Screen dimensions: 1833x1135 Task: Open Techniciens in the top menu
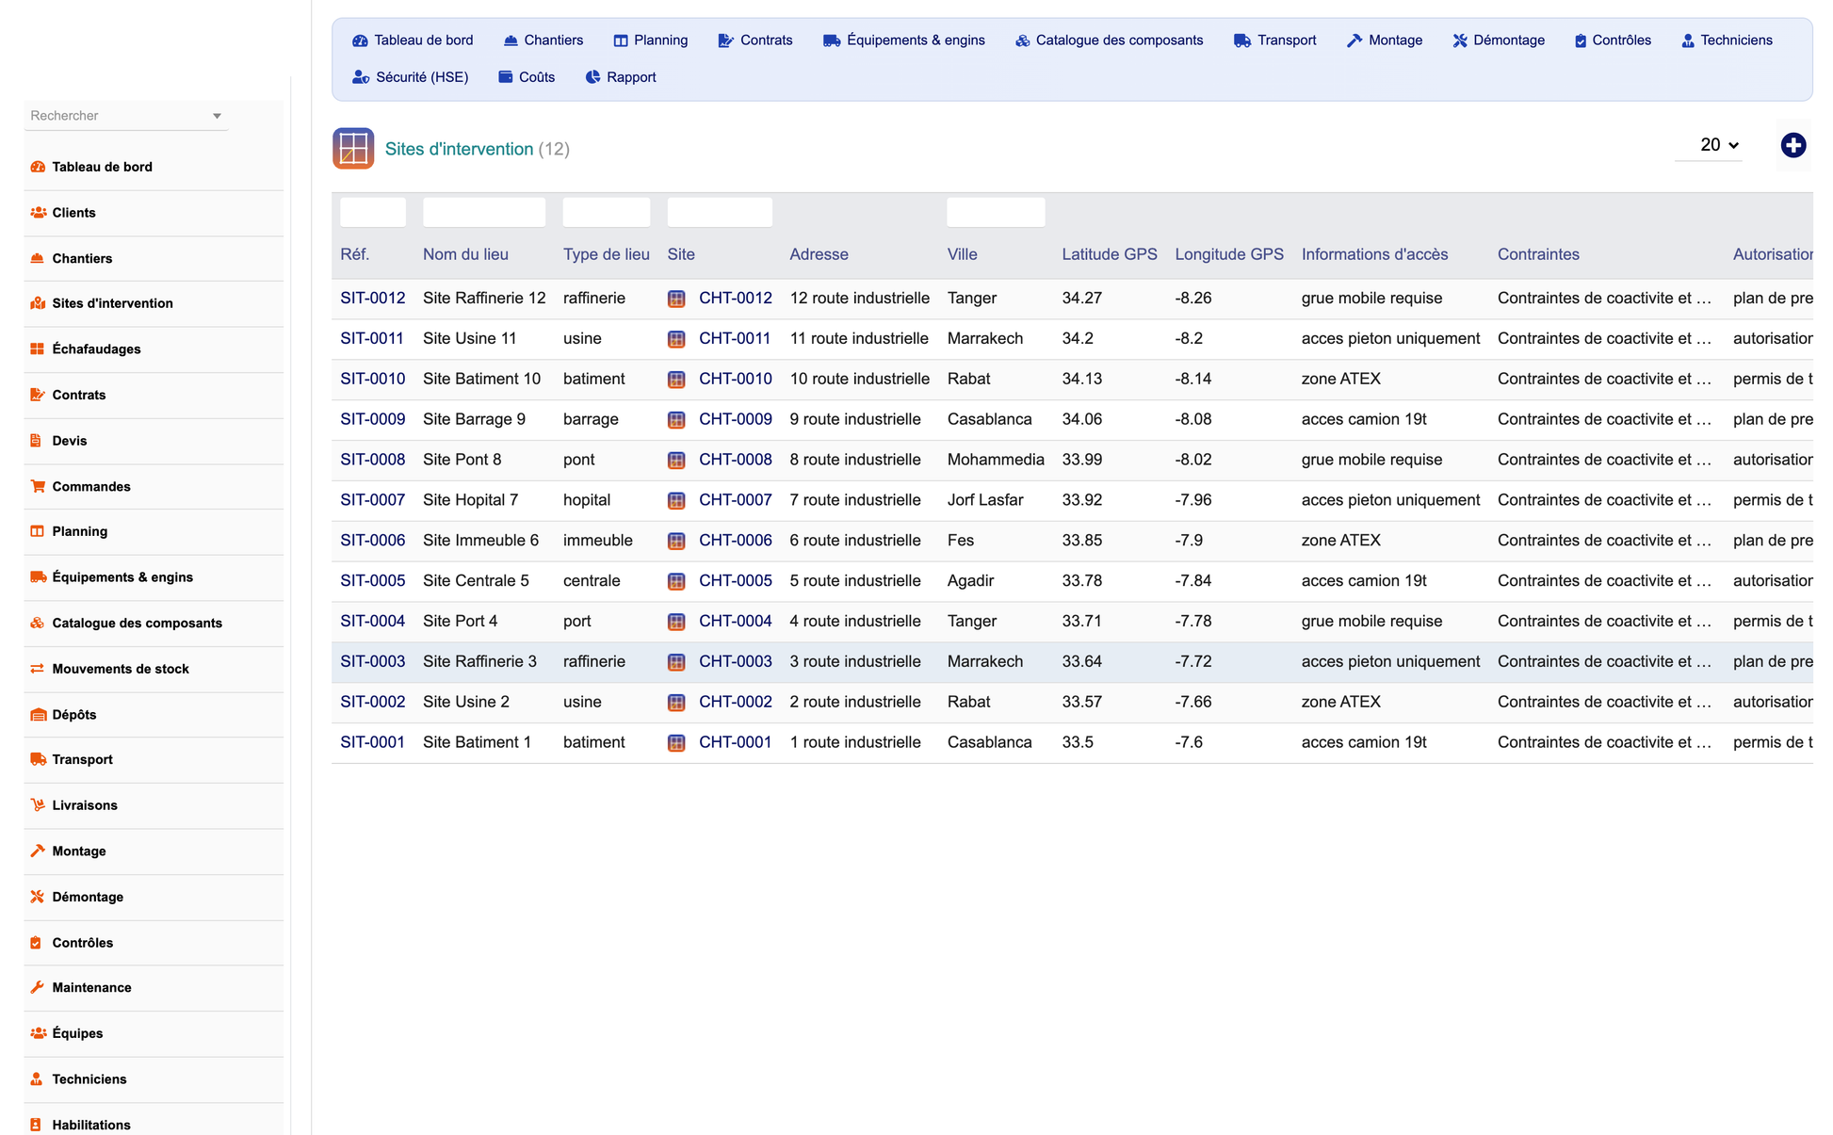1728,41
